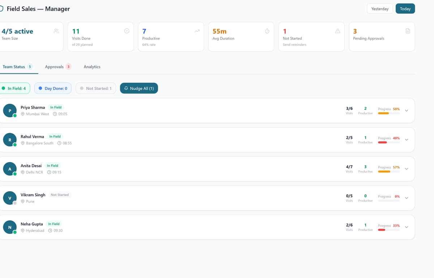
Task: Click the Not Started badge next to Vikram Singh
Action: (60, 195)
